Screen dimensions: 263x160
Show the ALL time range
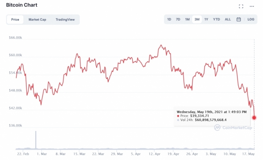point(228,19)
